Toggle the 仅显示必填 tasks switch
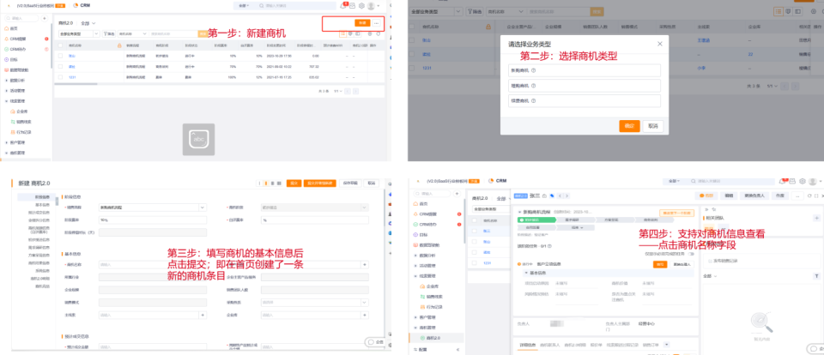Image resolution: width=824 pixels, height=355 pixels. (690, 254)
